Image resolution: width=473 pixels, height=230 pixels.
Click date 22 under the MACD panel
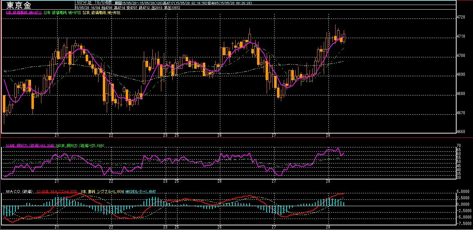(111, 227)
